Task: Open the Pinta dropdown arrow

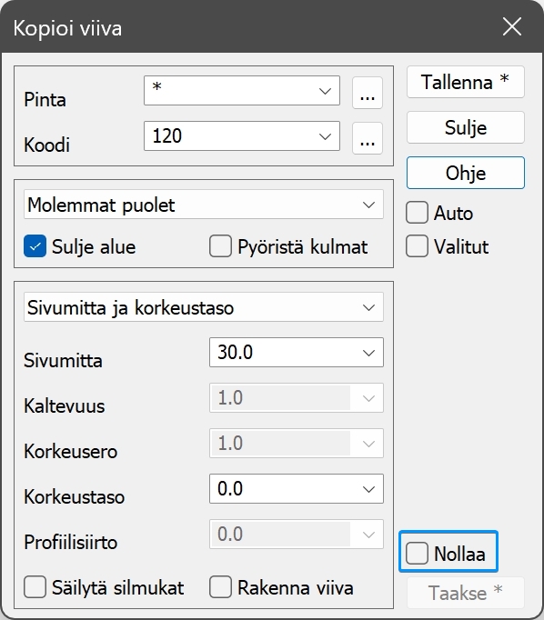Action: [325, 91]
